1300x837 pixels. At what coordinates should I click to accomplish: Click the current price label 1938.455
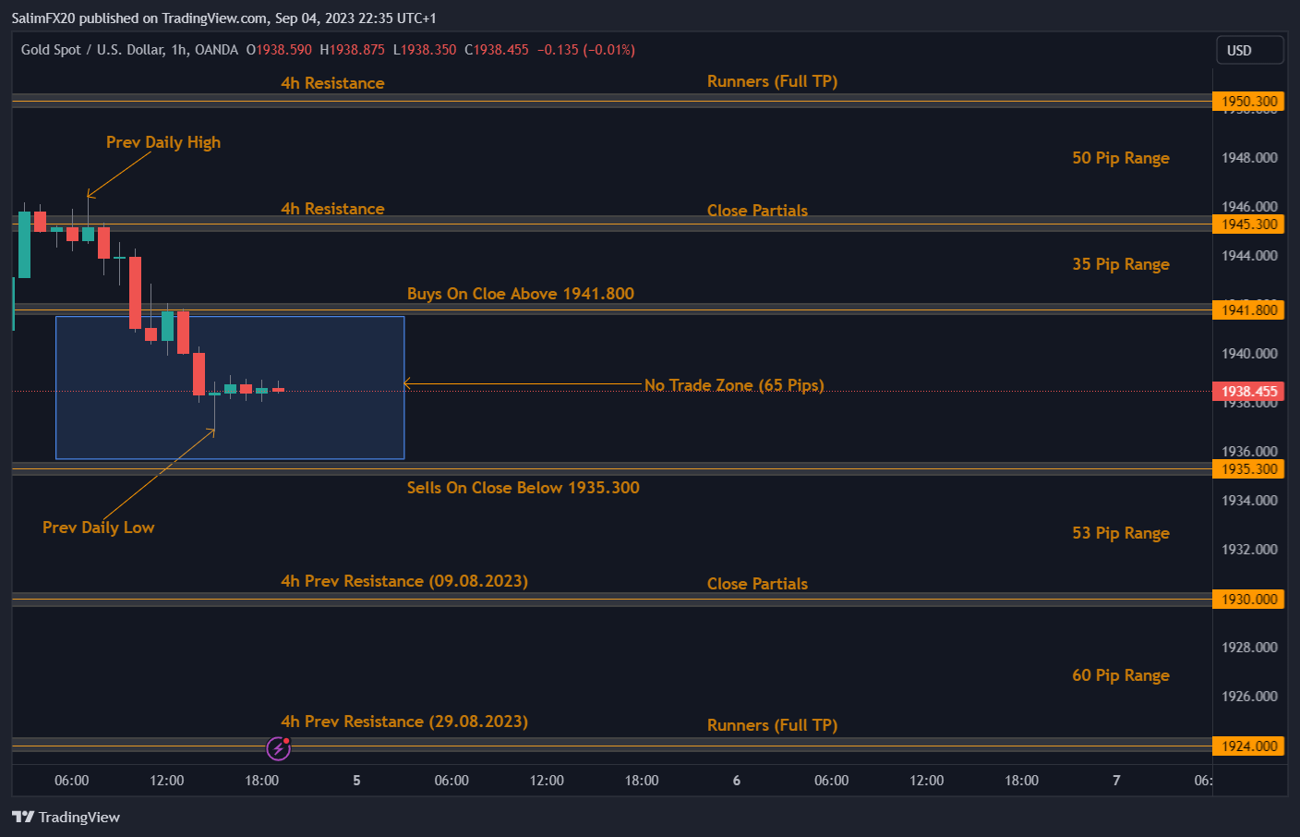(x=1247, y=391)
